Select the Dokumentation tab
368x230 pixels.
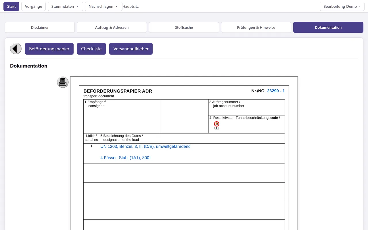tap(328, 27)
